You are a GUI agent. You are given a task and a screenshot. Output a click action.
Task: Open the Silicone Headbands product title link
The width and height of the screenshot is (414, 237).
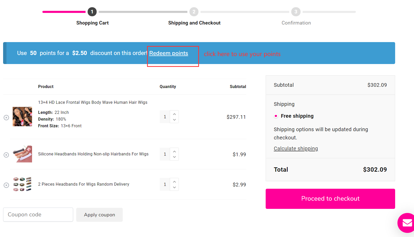(x=93, y=154)
